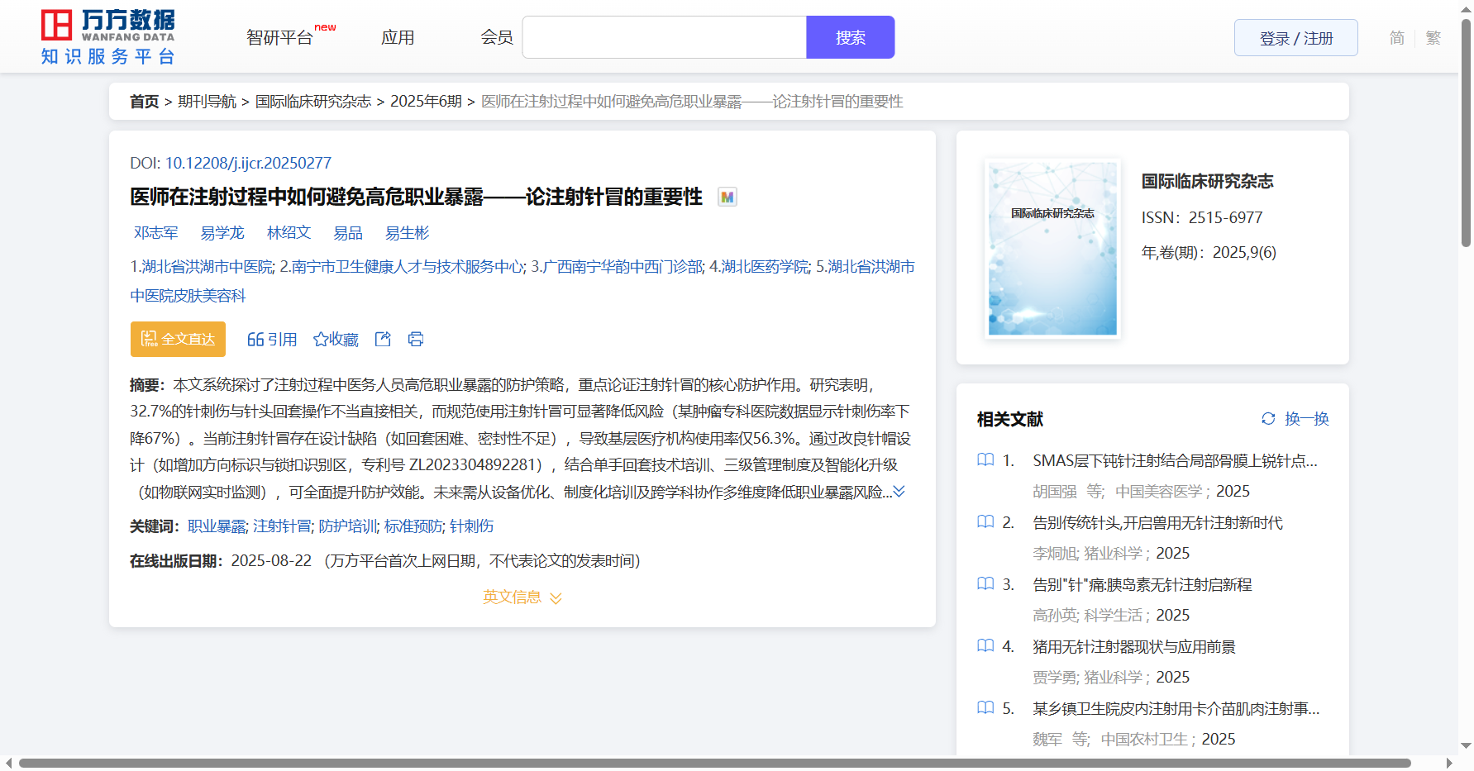Image resolution: width=1474 pixels, height=771 pixels.
Task: Open the book icon for related article 3
Action: (985, 584)
